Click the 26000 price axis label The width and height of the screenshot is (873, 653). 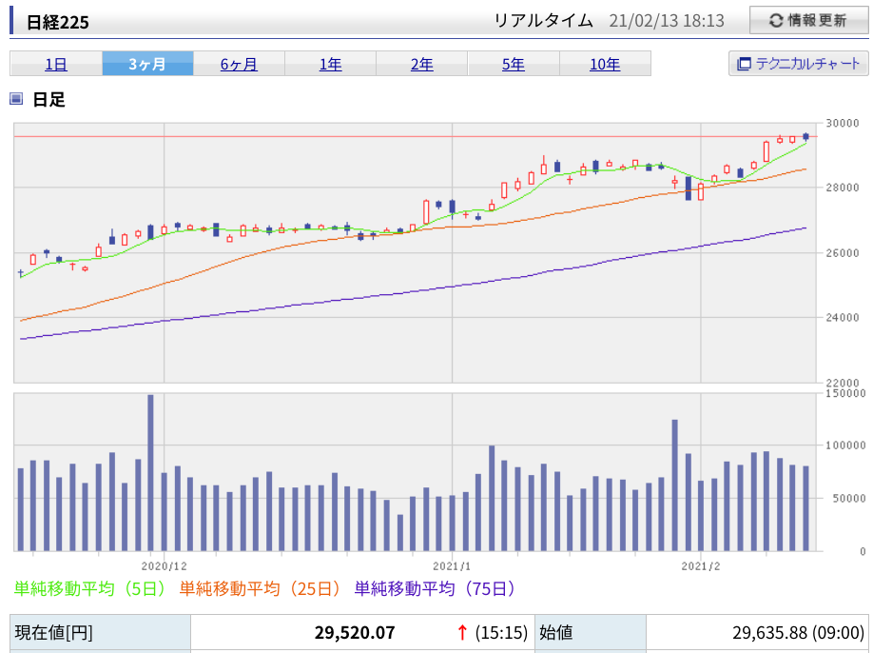coord(843,253)
